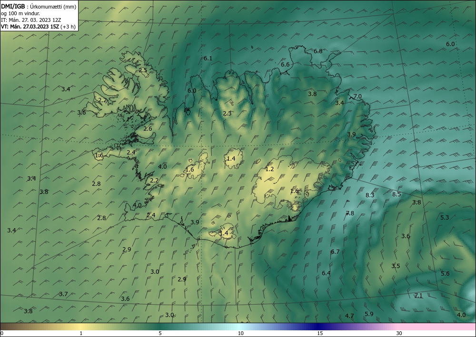
Task: Select the 3.7 value in the southwest sea
Action: click(63, 294)
